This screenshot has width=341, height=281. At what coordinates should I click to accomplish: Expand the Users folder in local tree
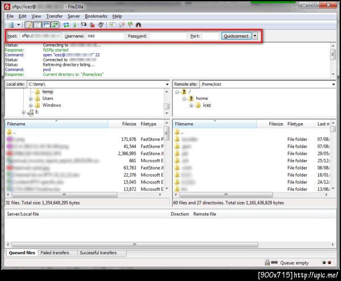pos(31,99)
